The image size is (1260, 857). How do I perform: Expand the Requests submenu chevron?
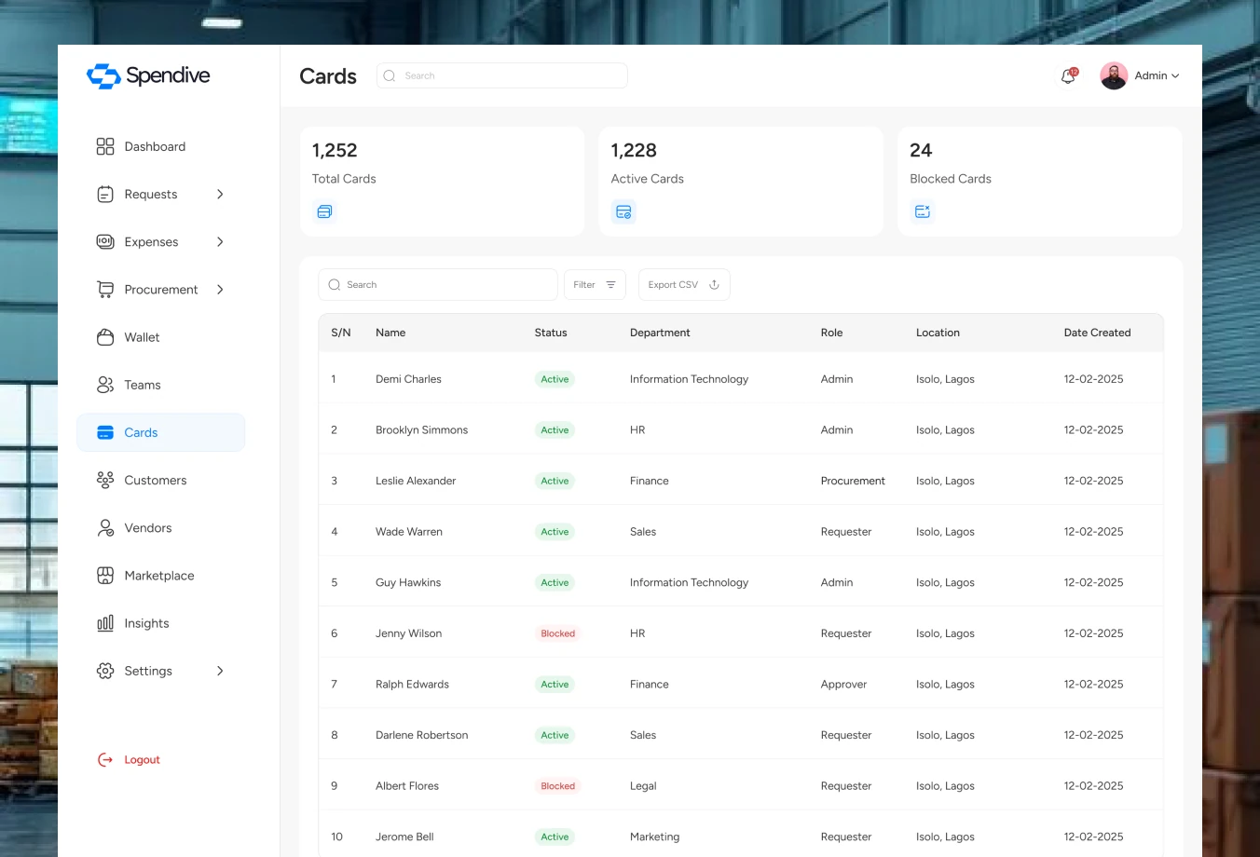point(220,194)
